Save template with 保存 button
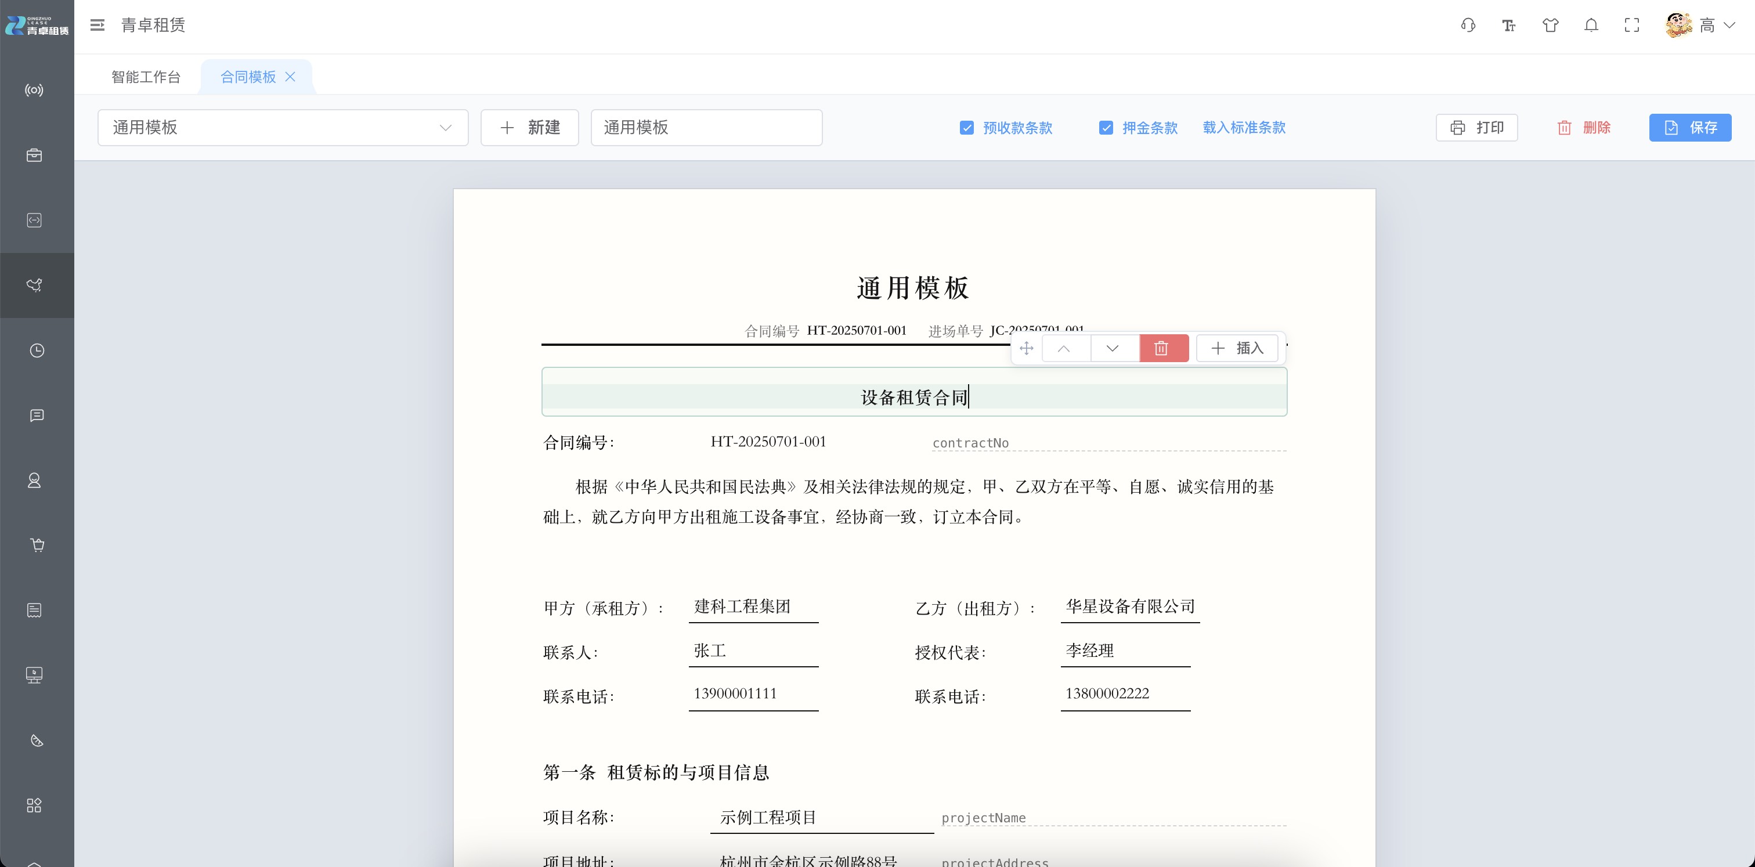This screenshot has height=867, width=1755. [x=1689, y=127]
